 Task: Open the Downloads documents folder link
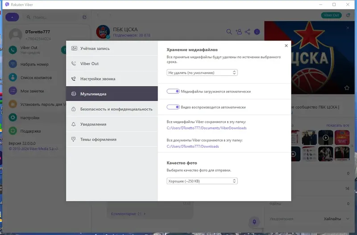193,146
